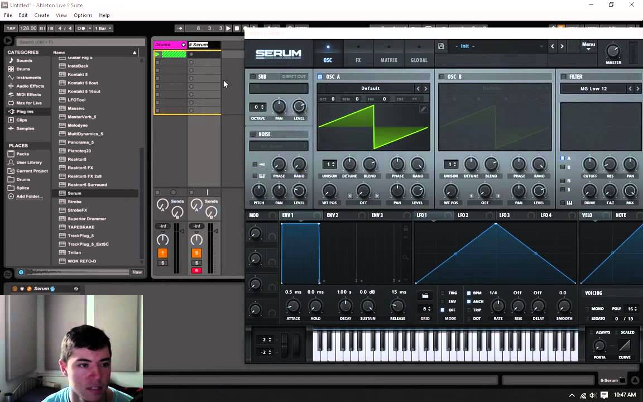Open the Drums track header dropdown arrow
The height and width of the screenshot is (402, 643).
[183, 45]
